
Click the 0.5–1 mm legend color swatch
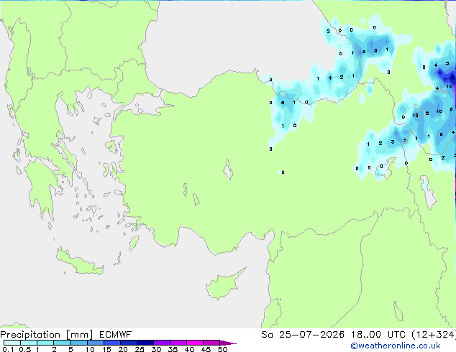[29, 343]
